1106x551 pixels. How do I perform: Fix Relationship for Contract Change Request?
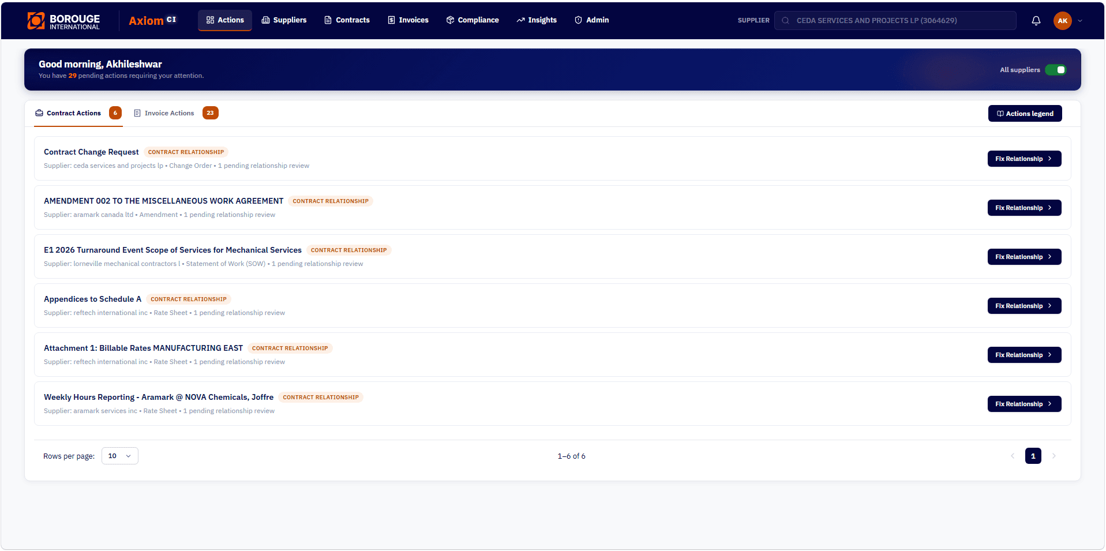(1024, 159)
